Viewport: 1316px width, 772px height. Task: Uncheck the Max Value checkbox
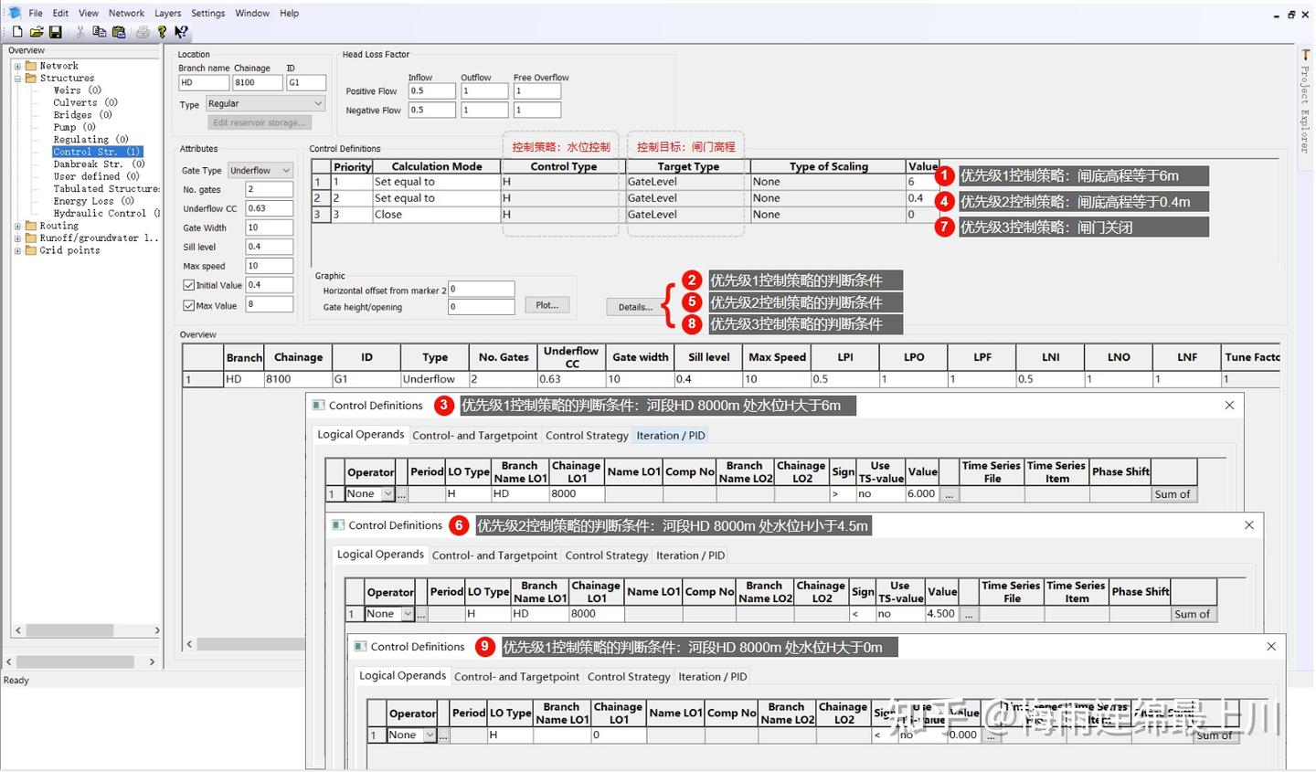coord(189,306)
